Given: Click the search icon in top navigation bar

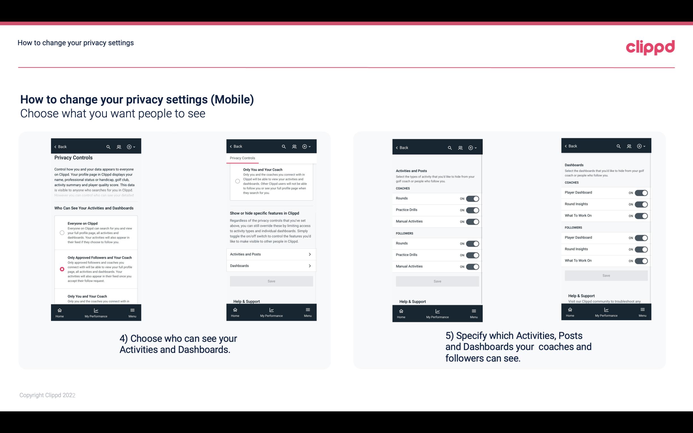Looking at the screenshot, I should (x=108, y=147).
